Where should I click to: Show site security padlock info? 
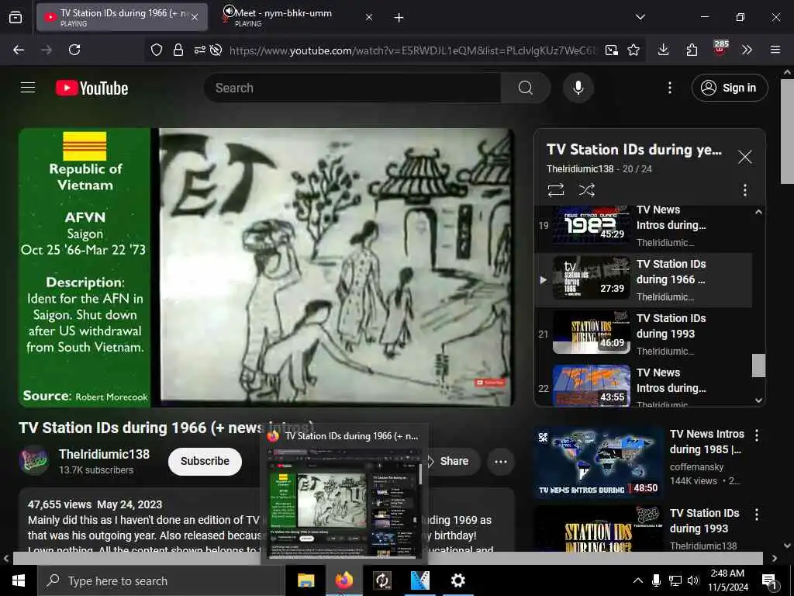pos(178,50)
